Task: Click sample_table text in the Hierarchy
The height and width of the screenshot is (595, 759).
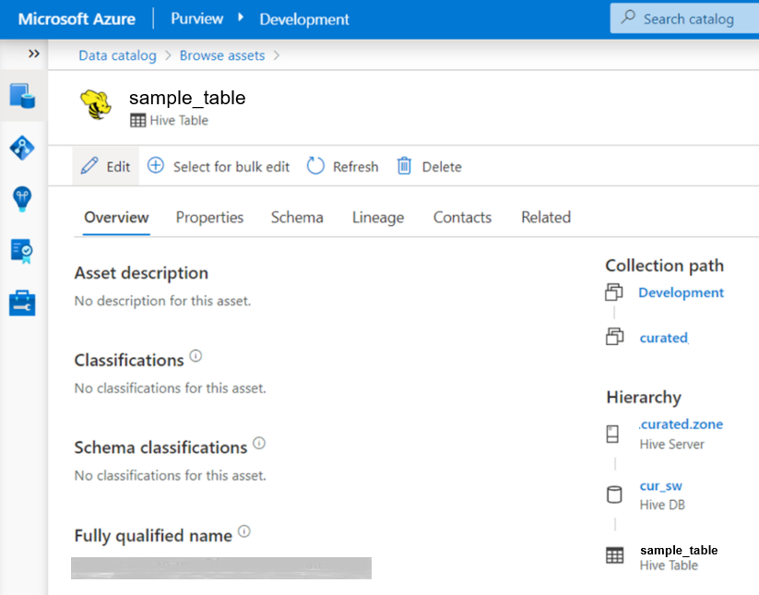Action: click(x=679, y=550)
